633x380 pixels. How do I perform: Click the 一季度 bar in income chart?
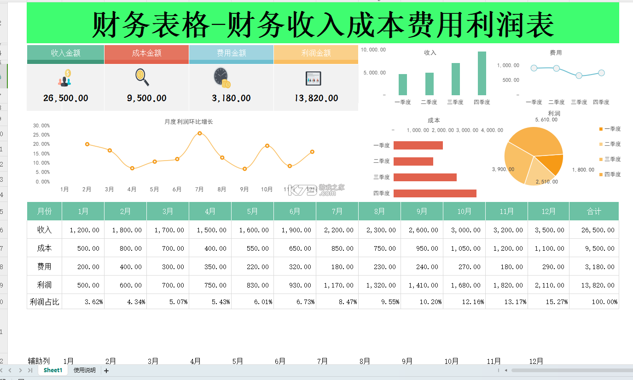point(403,85)
